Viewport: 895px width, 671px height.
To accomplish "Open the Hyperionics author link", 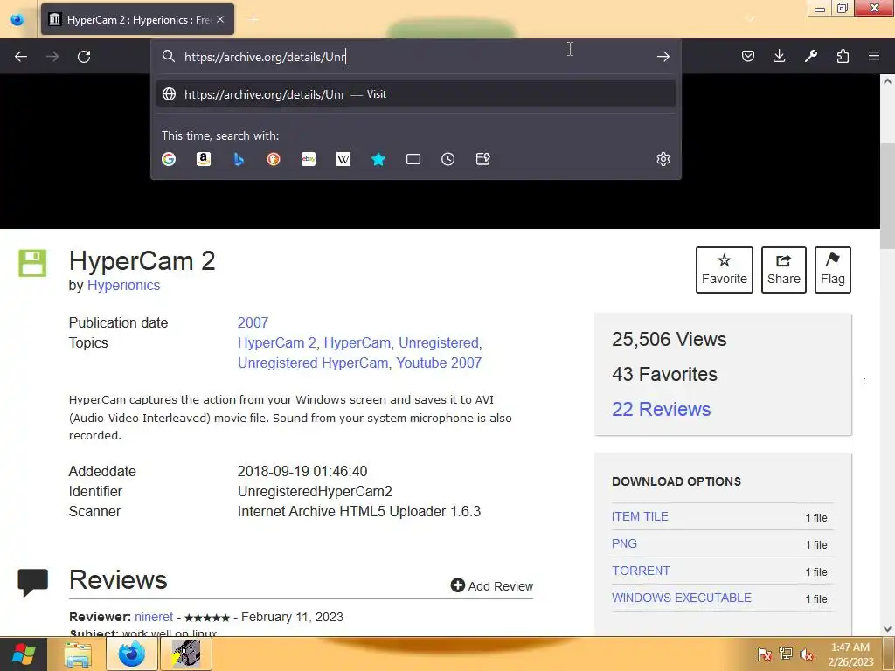I will click(123, 286).
